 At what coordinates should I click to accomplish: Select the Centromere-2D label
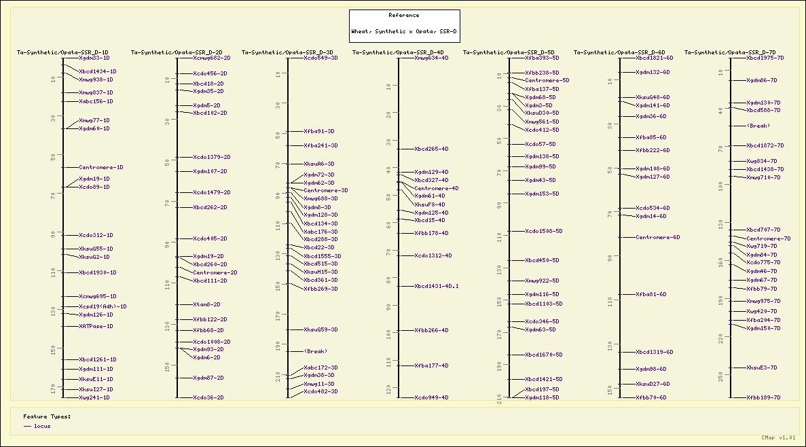pyautogui.click(x=215, y=272)
